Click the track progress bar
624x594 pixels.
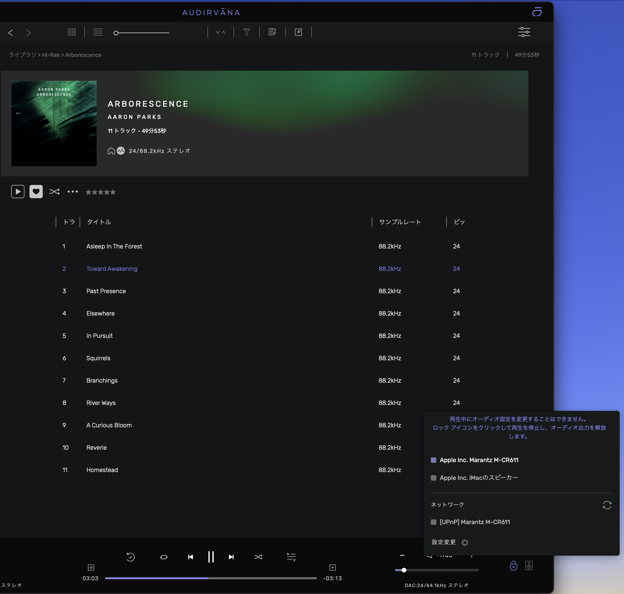click(x=211, y=578)
